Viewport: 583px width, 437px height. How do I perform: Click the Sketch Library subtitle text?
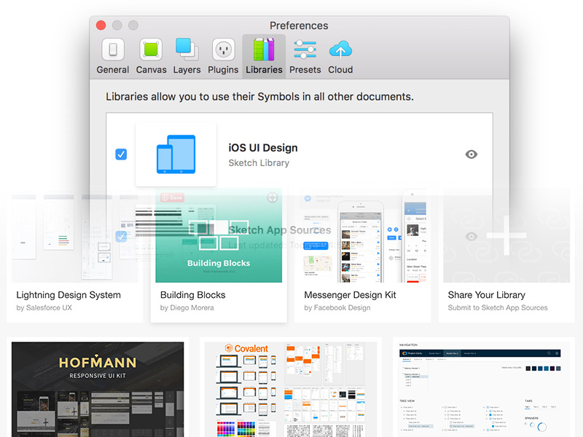pyautogui.click(x=259, y=163)
